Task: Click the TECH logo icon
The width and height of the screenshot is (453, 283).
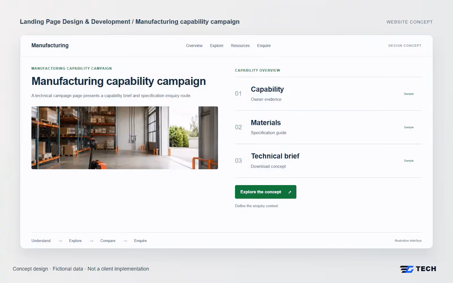Action: coord(407,269)
